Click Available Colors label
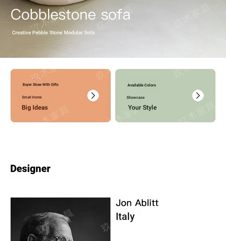The image size is (226, 241). point(142,85)
